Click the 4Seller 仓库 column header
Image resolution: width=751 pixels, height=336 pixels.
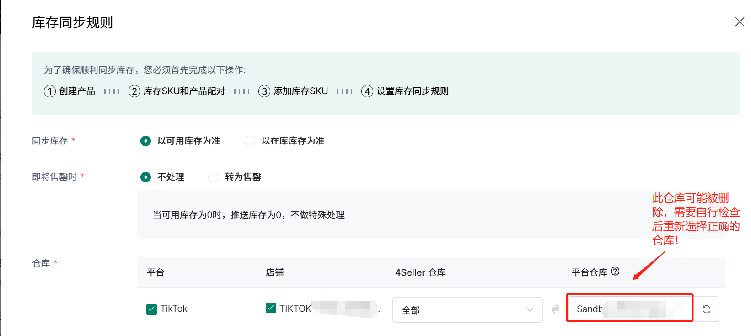click(x=420, y=272)
